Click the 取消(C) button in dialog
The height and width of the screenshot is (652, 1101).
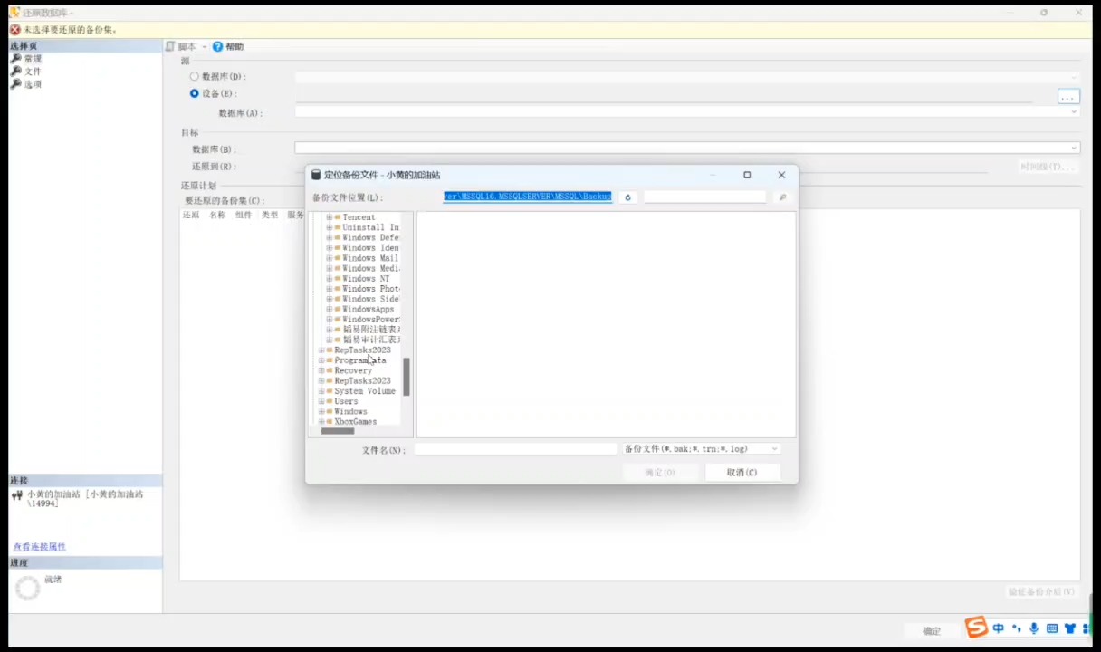point(742,473)
